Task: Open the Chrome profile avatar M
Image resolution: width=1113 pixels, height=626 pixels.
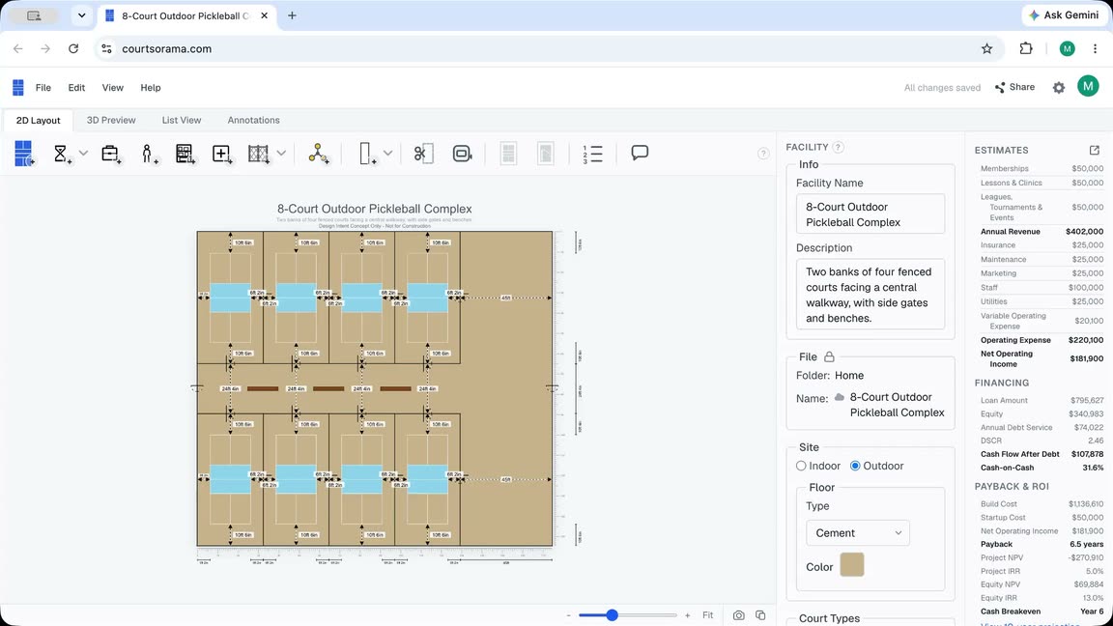Action: (x=1067, y=49)
